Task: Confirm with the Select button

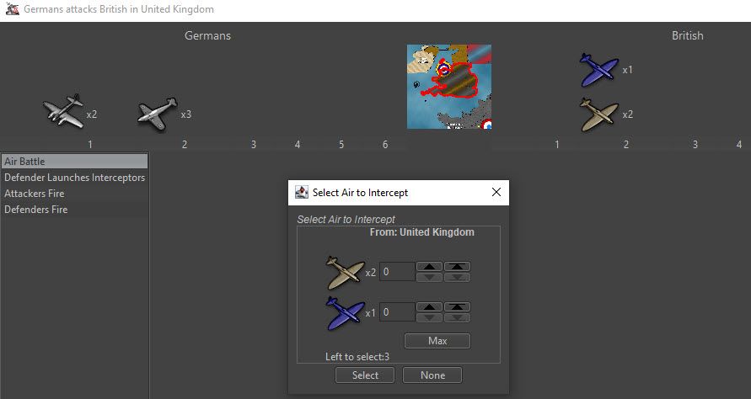Action: [x=365, y=375]
